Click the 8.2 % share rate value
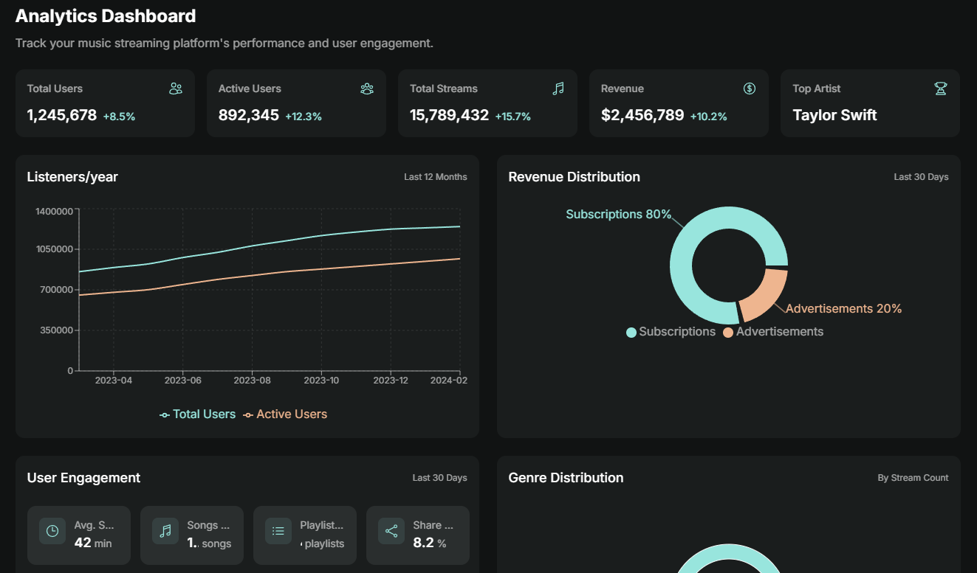The width and height of the screenshot is (977, 573). 430,544
